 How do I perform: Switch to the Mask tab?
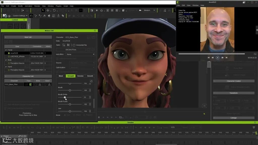[x=61, y=76]
